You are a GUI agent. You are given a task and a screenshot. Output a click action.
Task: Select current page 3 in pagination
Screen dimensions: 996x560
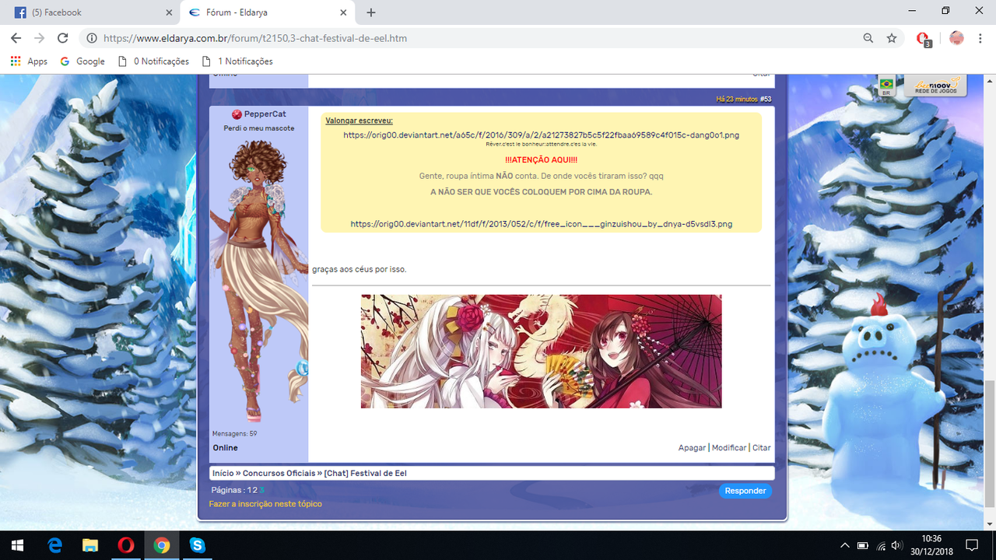[x=261, y=490]
